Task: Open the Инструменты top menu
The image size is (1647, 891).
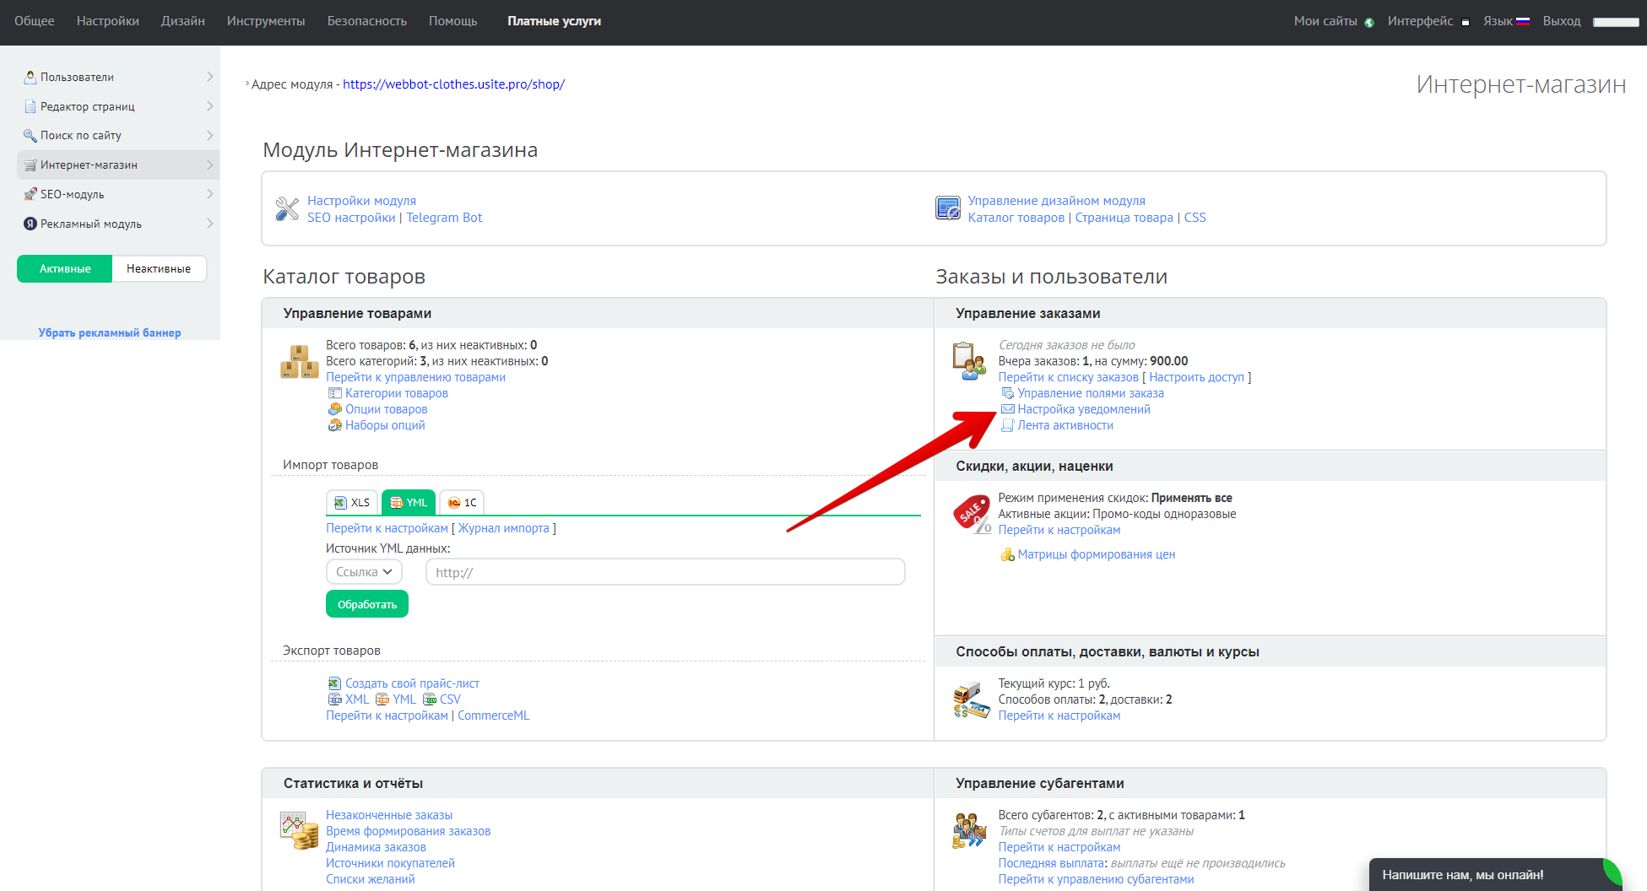Action: (x=266, y=21)
